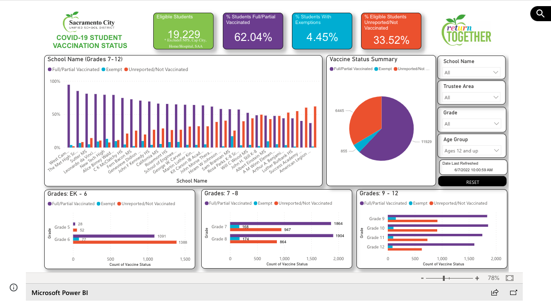Image resolution: width=551 pixels, height=303 pixels.
Task: Click the zoom out minus icon
Action: (422, 279)
